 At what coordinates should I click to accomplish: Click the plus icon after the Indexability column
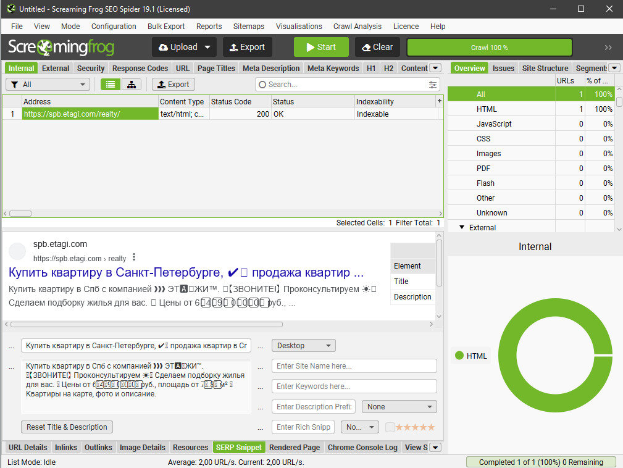click(x=438, y=101)
